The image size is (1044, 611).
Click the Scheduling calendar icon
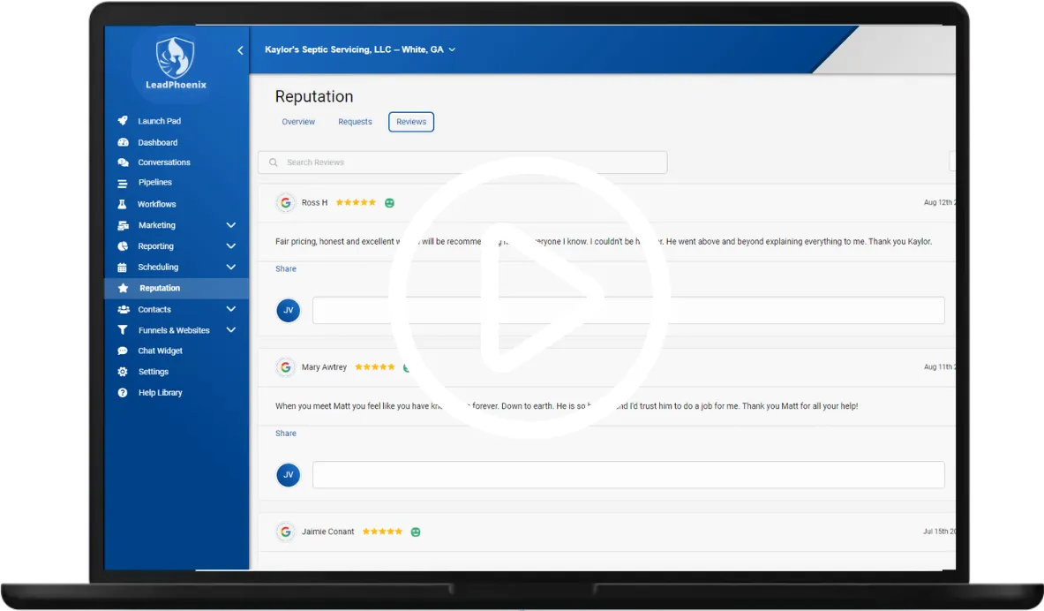[x=122, y=268]
